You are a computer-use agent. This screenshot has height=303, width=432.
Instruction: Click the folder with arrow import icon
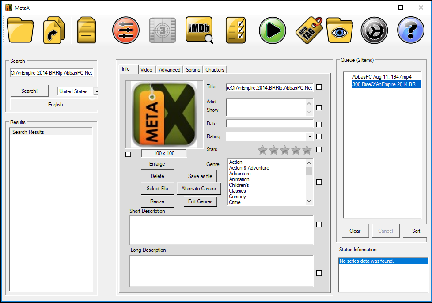point(54,30)
